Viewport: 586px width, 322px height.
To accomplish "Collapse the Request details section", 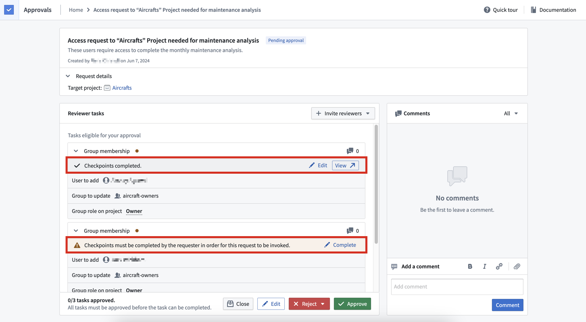I will coord(68,76).
